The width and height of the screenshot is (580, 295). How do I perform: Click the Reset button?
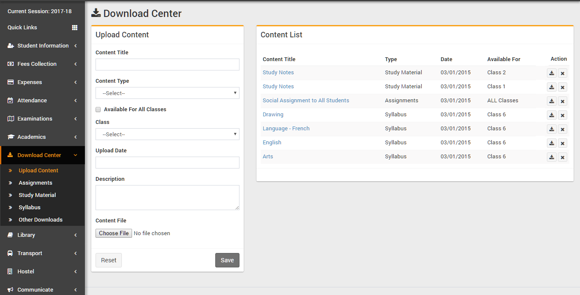click(x=109, y=260)
